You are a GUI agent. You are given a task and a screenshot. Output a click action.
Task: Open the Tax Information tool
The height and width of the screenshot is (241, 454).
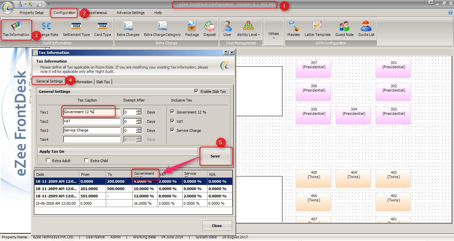click(16, 30)
